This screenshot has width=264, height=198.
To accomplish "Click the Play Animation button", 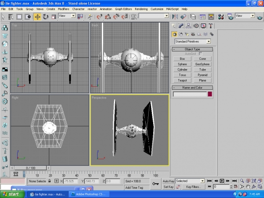I will click(222, 181).
